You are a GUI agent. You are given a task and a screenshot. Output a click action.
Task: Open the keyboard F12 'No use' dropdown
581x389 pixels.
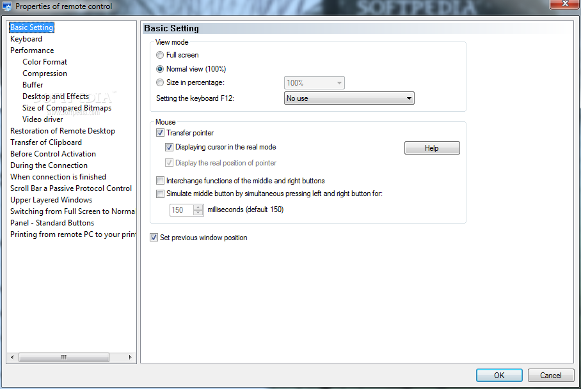click(349, 98)
